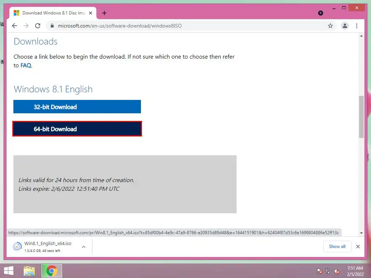Click 'Links valid for 24 hours' text

point(76,180)
